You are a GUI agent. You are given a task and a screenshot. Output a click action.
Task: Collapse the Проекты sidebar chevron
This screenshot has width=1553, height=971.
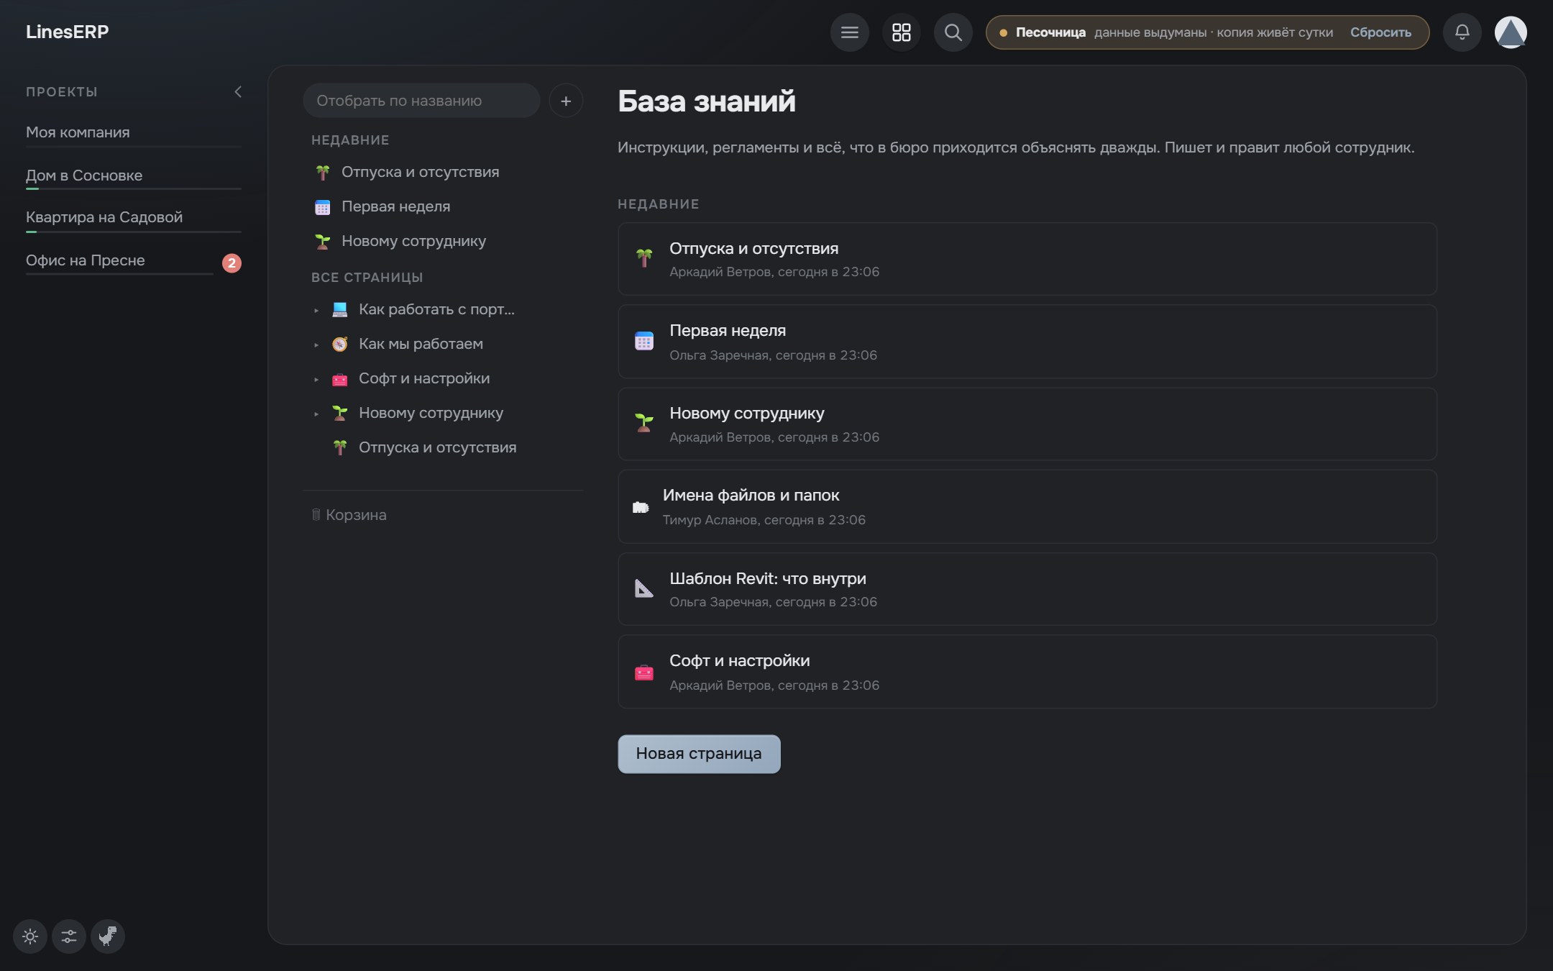tap(238, 92)
